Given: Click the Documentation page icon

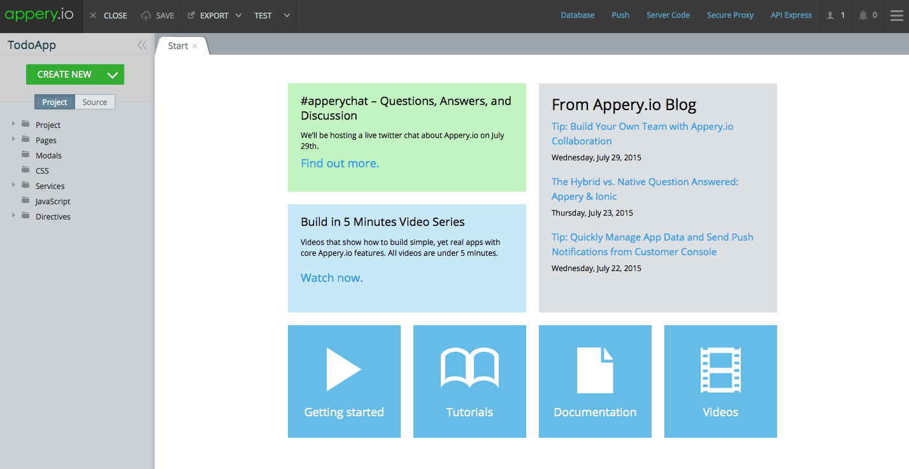Looking at the screenshot, I should (595, 370).
